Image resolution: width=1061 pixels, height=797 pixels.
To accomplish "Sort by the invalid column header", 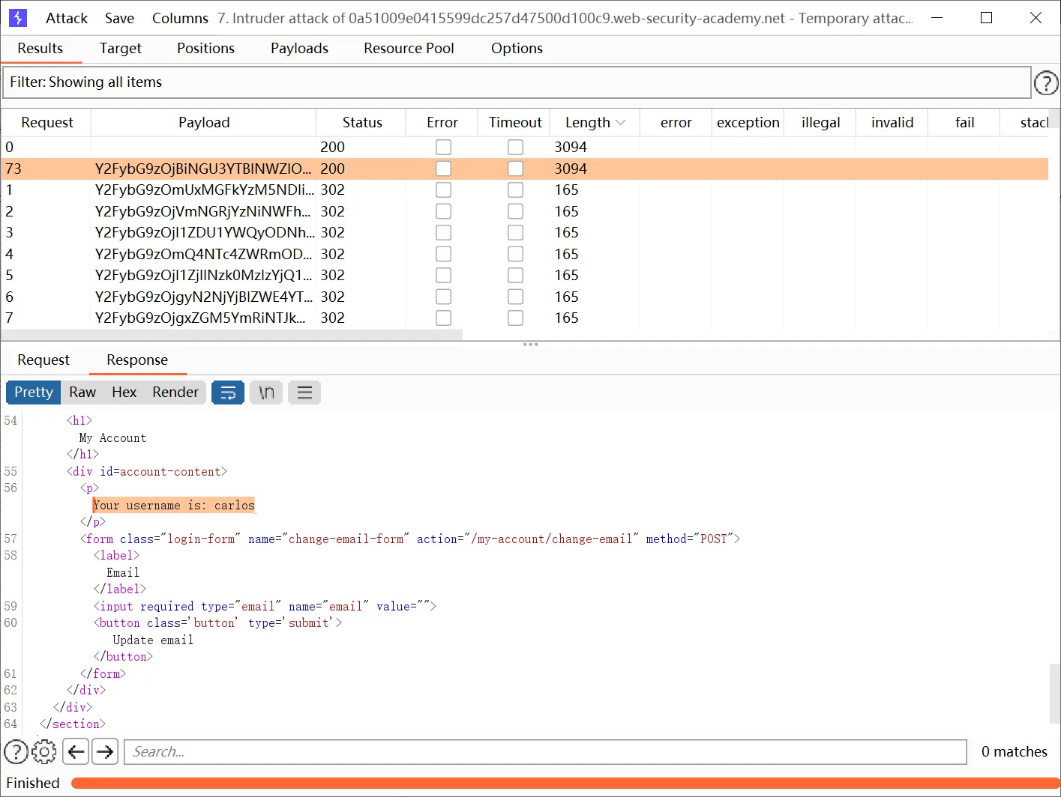I will (892, 123).
